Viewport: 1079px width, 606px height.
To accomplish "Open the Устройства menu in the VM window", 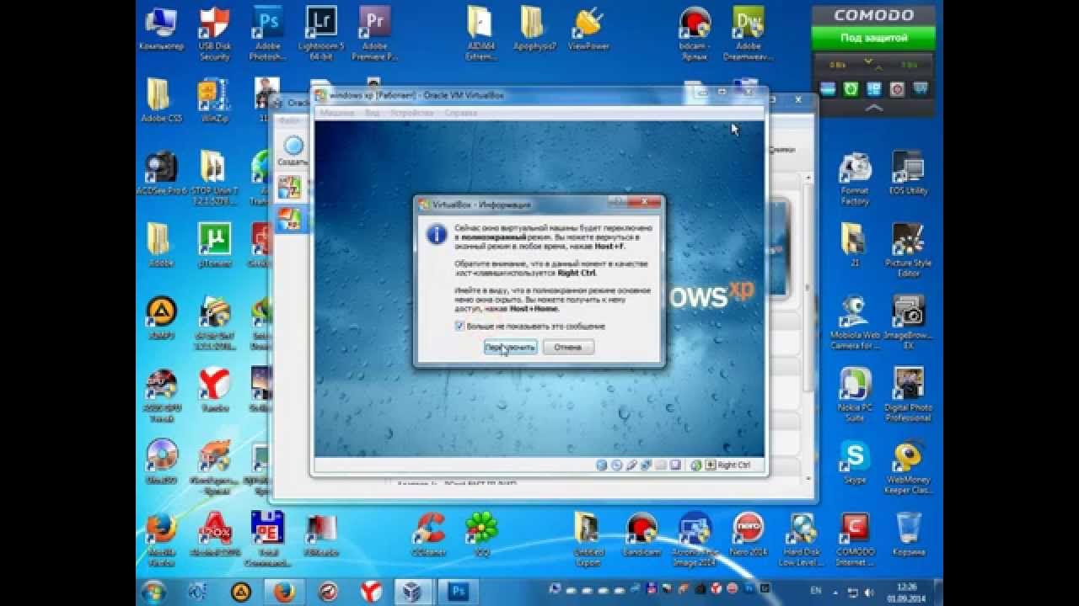I will (x=412, y=112).
